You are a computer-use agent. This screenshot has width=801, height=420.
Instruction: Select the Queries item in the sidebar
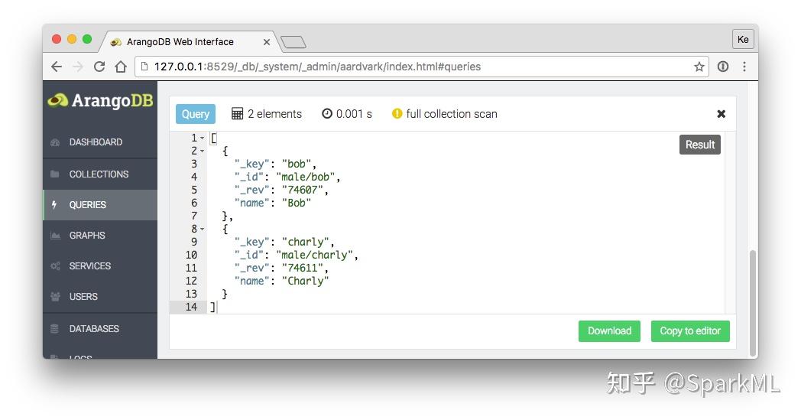point(87,205)
